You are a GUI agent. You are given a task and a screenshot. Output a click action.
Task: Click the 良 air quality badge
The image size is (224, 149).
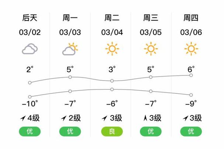pos(112,131)
